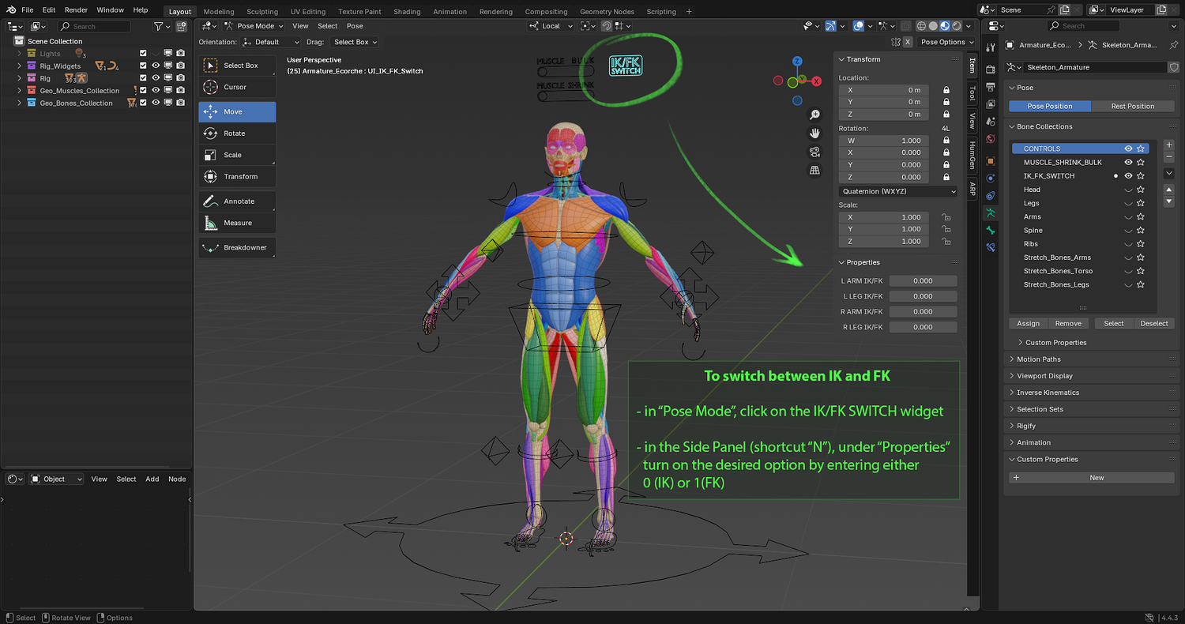Click the Assign button
Viewport: 1185px width, 624px height.
click(x=1028, y=323)
